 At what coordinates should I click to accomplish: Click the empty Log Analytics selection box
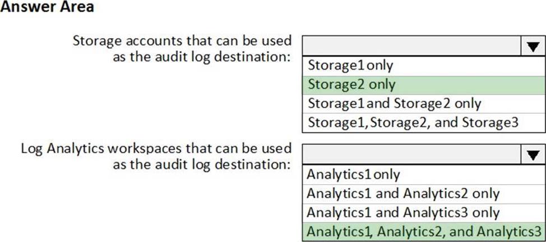tap(410, 155)
